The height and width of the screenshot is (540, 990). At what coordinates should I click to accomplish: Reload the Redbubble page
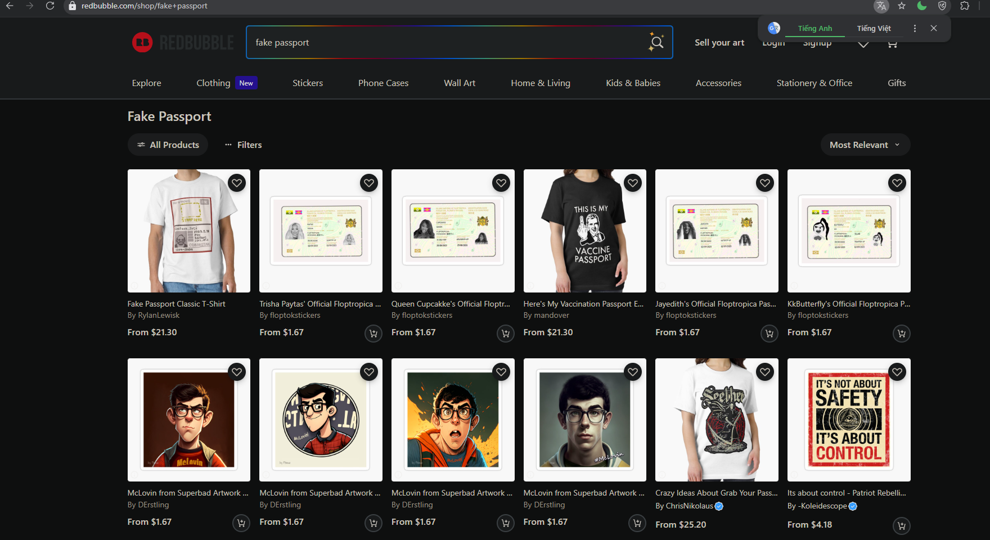click(x=50, y=6)
